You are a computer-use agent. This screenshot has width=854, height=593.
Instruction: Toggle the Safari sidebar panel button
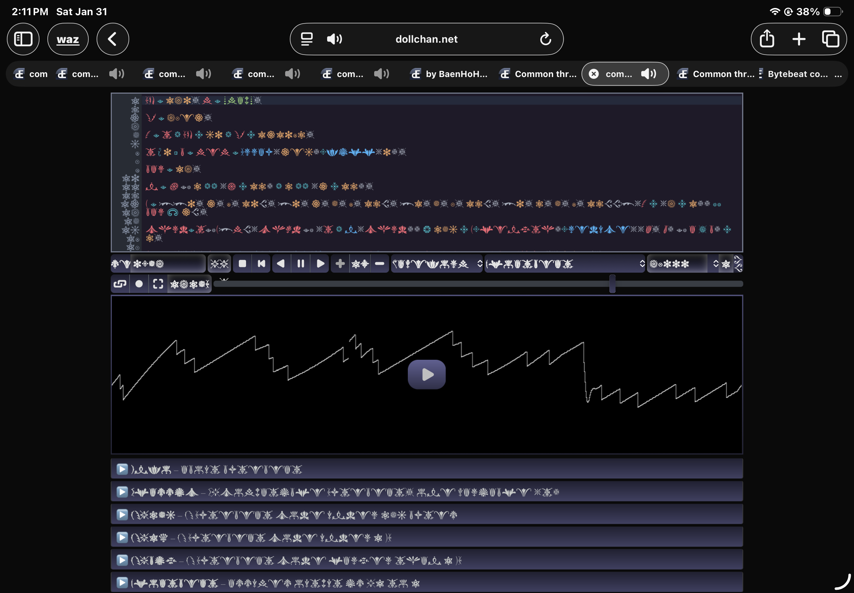[x=23, y=39]
